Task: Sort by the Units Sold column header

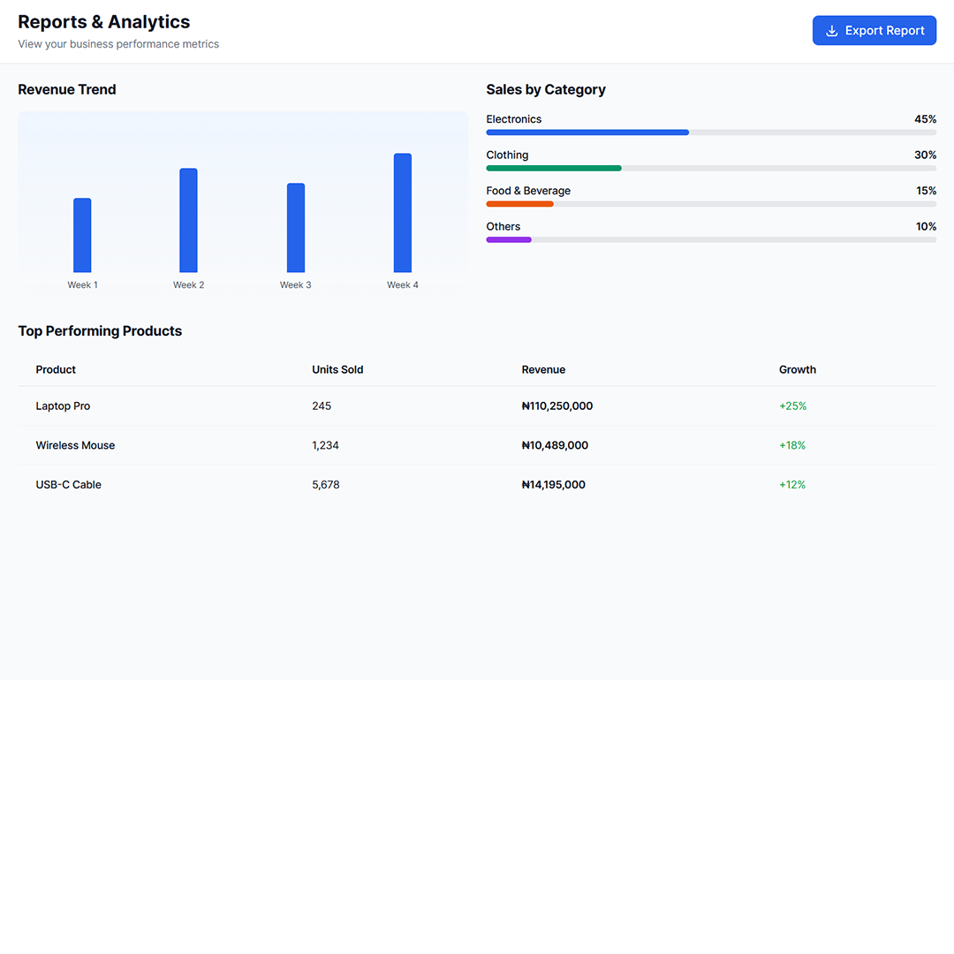Action: (337, 369)
